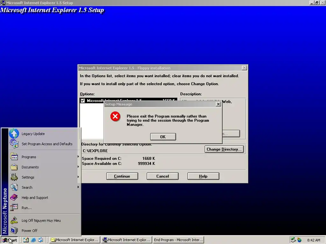Open Documents in the Start menu

point(44,167)
